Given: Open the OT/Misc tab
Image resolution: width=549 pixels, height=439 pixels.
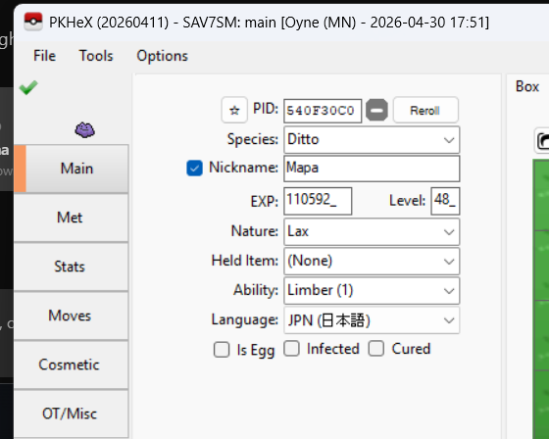Looking at the screenshot, I should [71, 414].
